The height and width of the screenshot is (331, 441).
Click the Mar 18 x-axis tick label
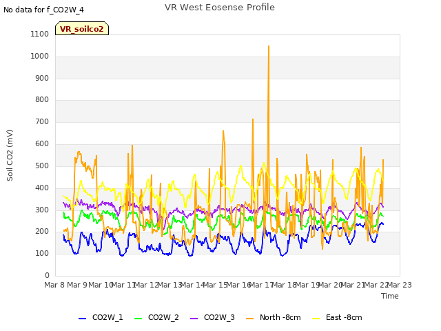[284, 285]
